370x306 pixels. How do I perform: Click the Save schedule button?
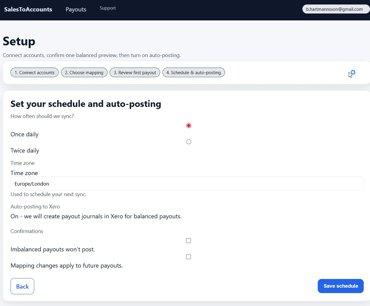pos(341,286)
